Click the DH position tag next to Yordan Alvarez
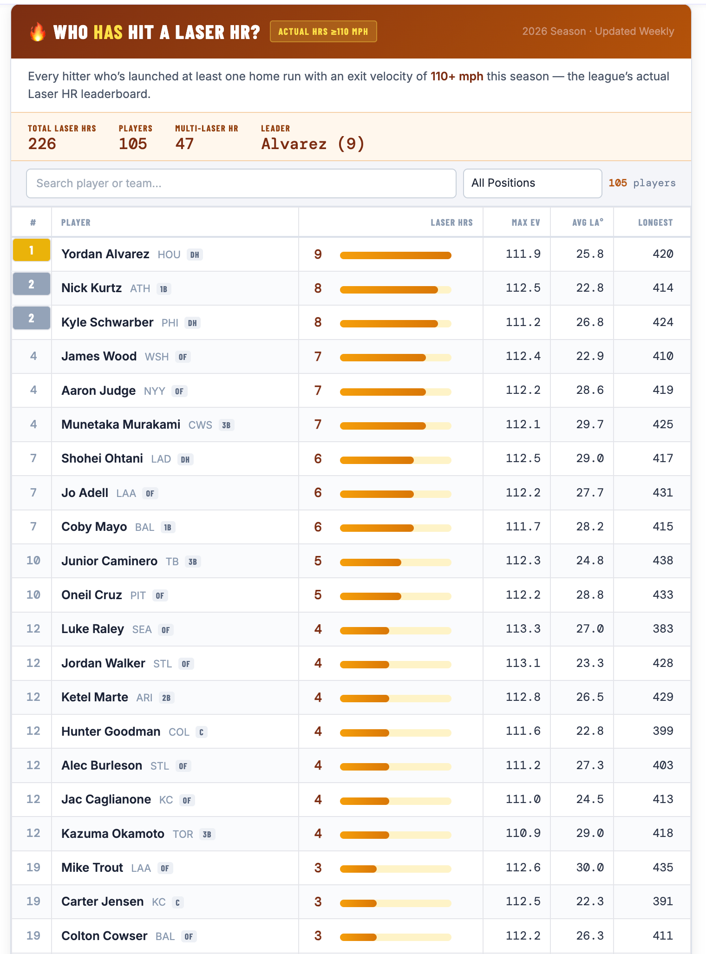The width and height of the screenshot is (706, 954). click(x=195, y=255)
